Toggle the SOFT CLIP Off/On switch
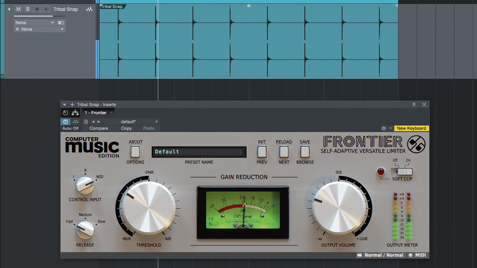The height and width of the screenshot is (268, 477). pos(402,172)
